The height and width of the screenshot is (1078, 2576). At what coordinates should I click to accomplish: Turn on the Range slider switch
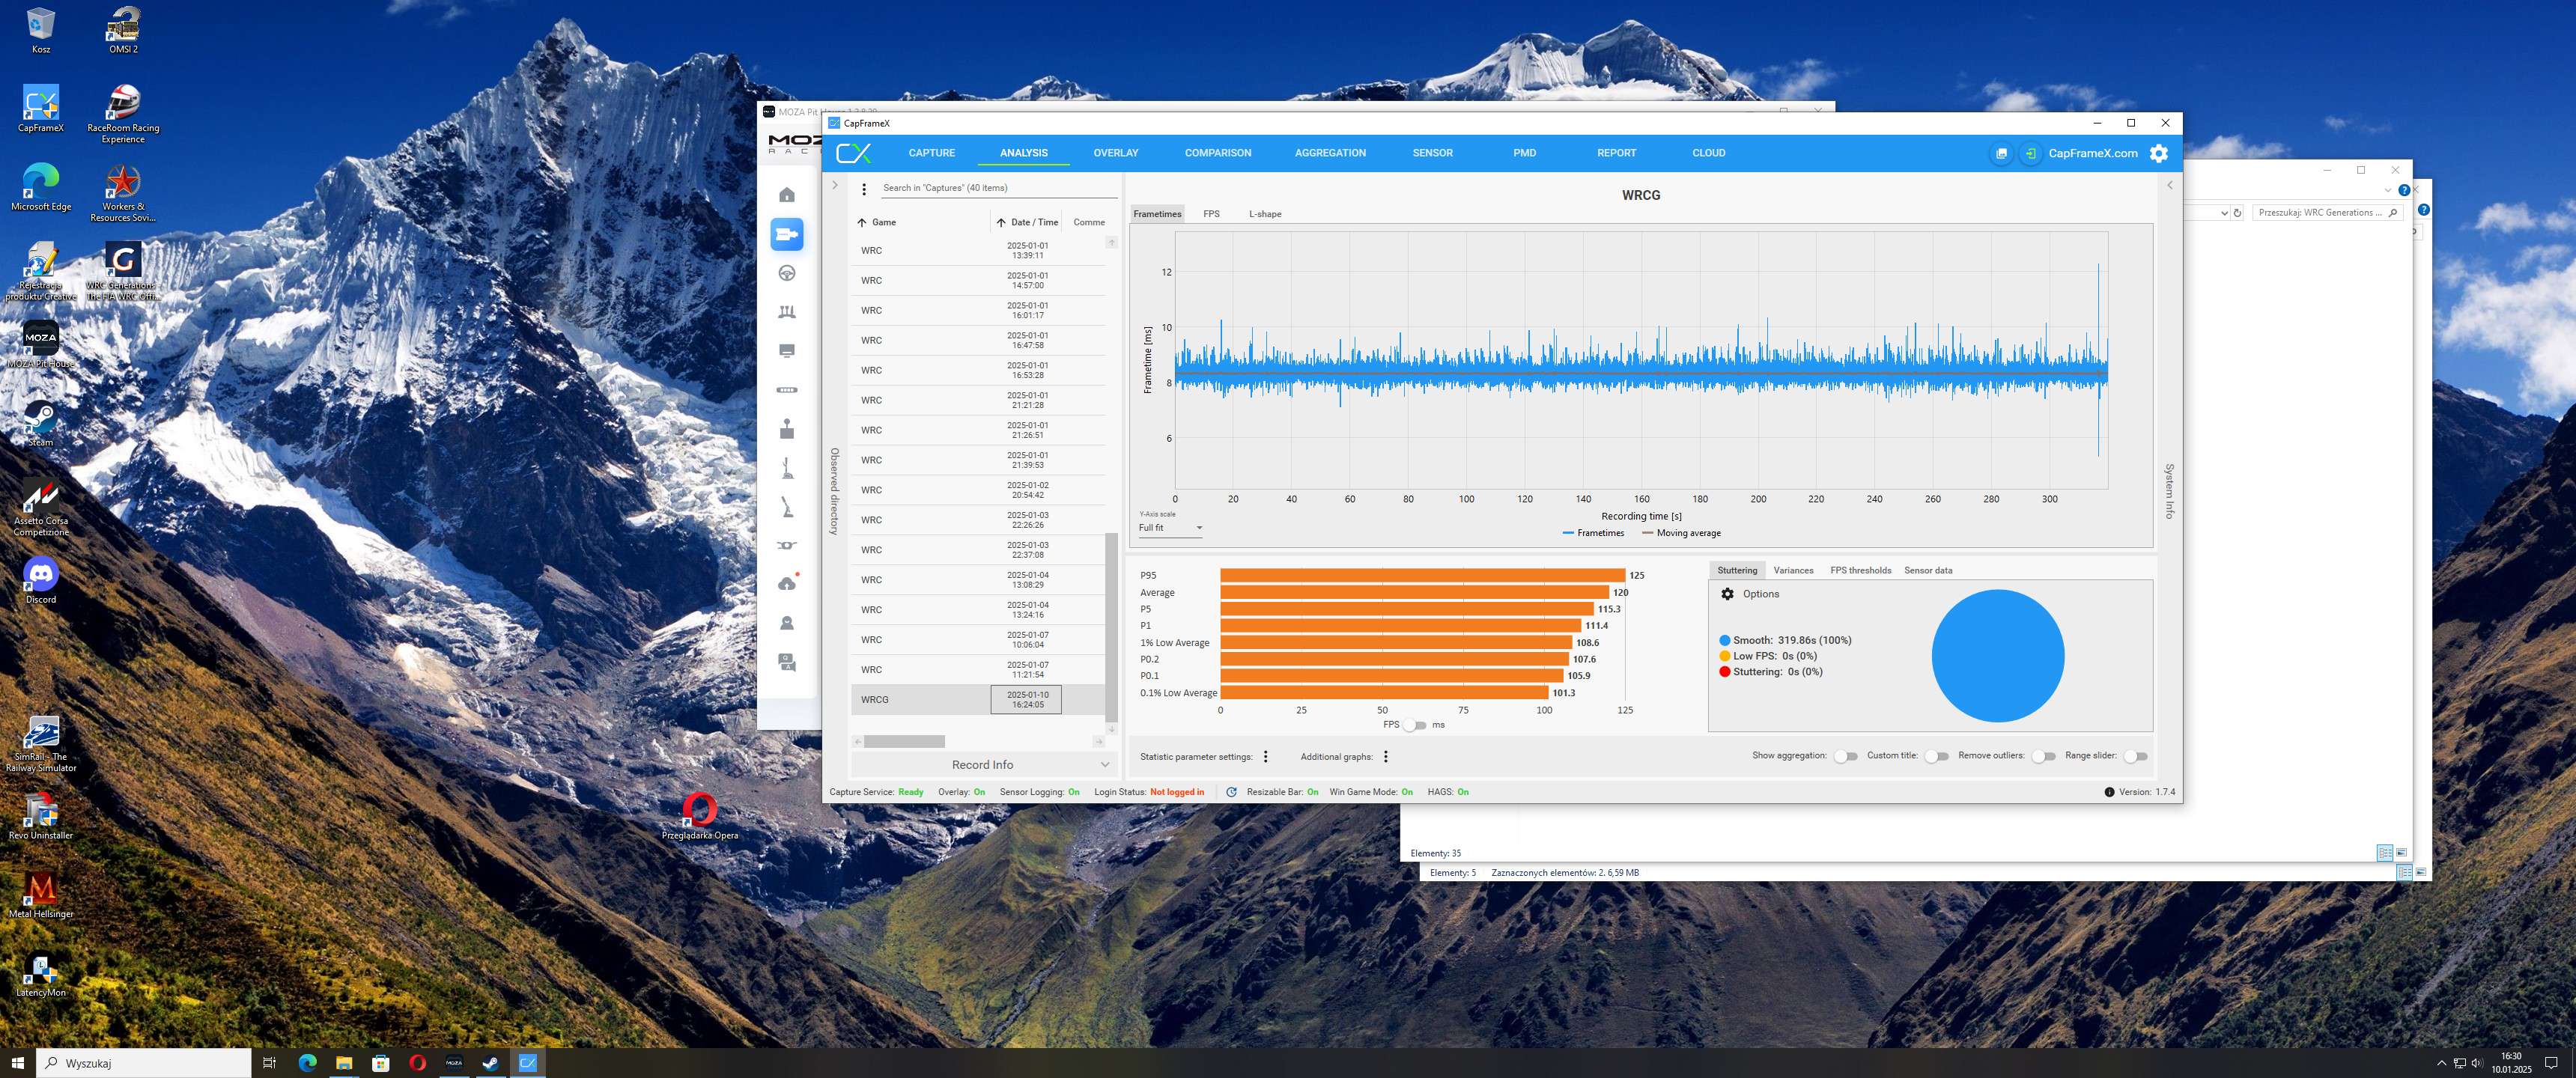[2134, 756]
